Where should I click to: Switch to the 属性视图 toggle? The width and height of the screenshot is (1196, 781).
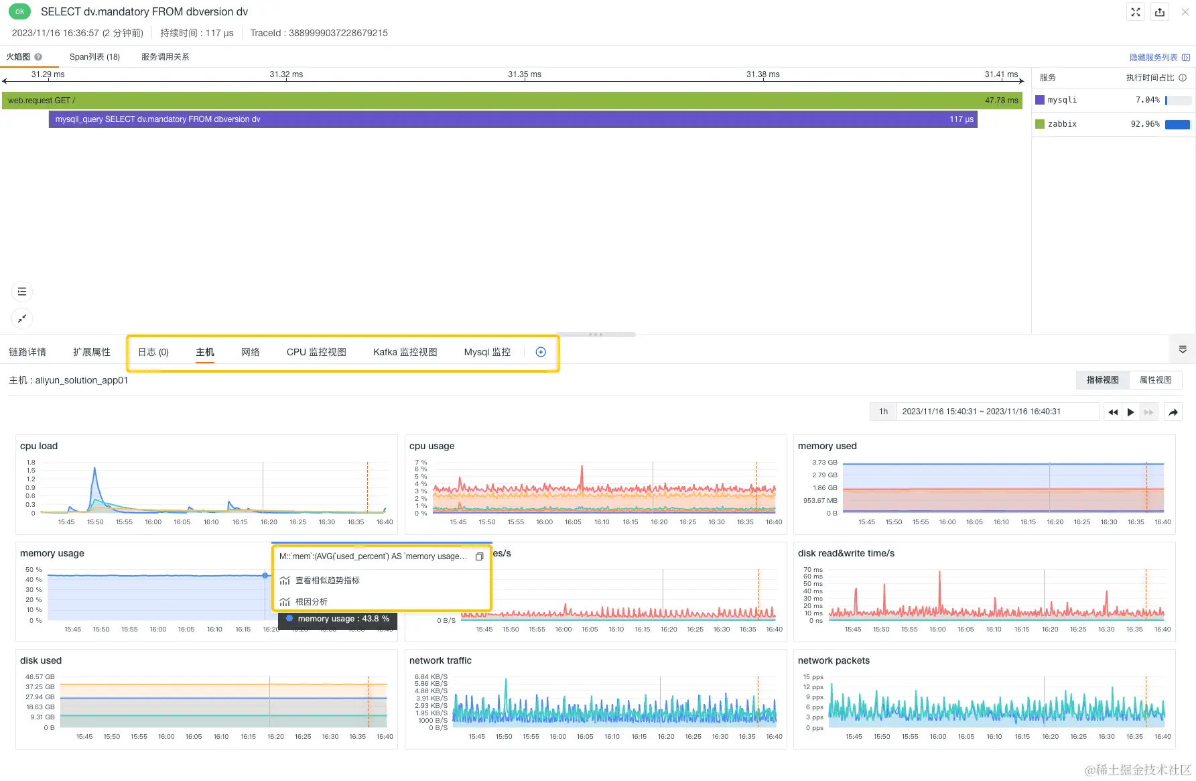(x=1156, y=380)
